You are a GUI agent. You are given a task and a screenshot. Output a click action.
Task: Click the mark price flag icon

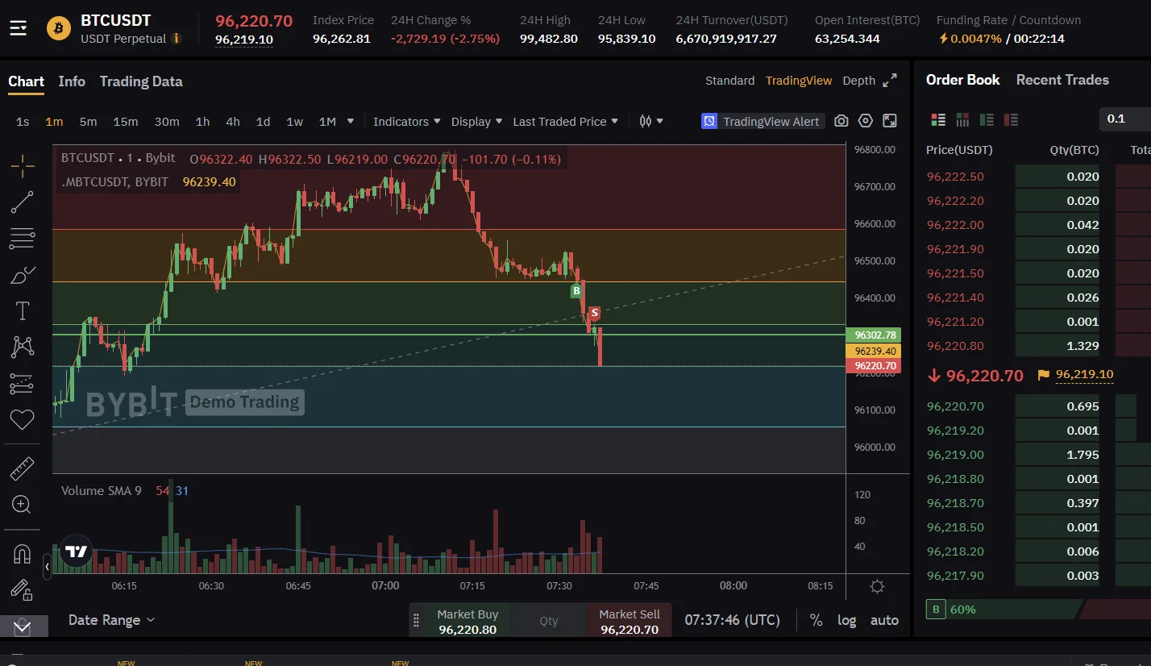[1044, 375]
